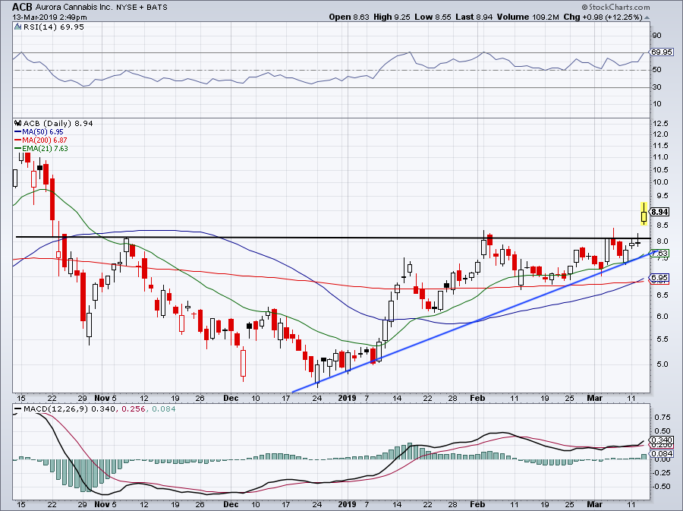This screenshot has width=683, height=511.
Task: Click the EMA(21) 7.63 legend text
Action: pos(45,149)
